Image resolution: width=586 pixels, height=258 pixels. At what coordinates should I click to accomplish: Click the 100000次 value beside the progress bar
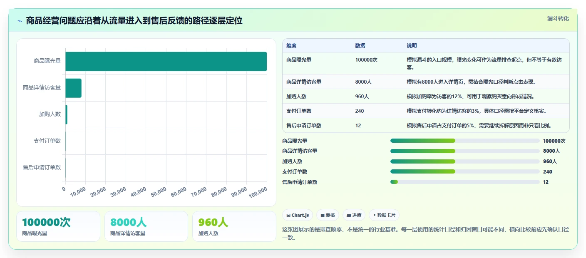tap(554, 141)
